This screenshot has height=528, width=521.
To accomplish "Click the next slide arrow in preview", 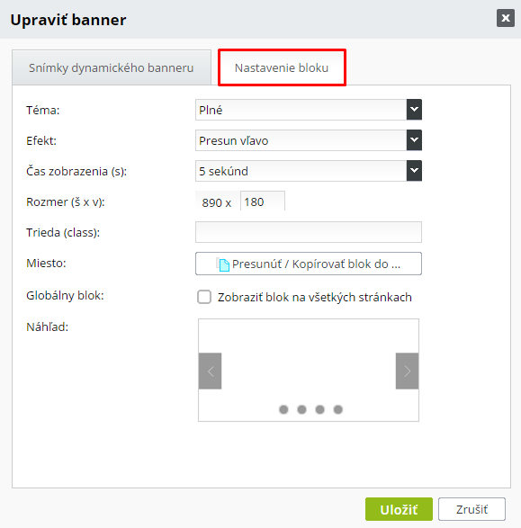I will tap(407, 371).
